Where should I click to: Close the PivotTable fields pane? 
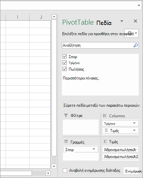click(135, 21)
